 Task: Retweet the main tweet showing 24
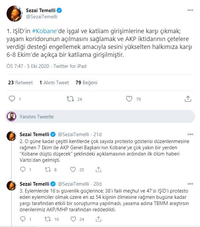tap(70, 99)
